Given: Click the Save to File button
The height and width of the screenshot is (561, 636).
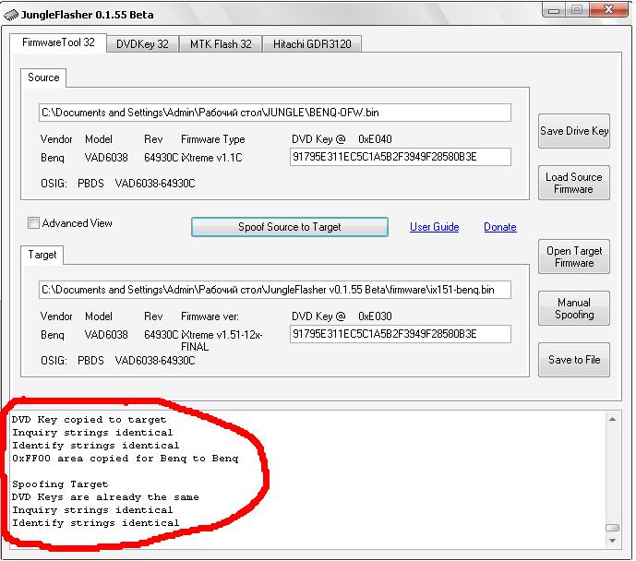Looking at the screenshot, I should (x=574, y=360).
